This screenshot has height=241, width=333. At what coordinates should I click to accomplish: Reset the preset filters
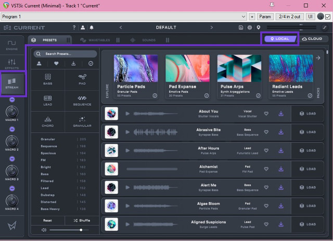tap(47, 221)
